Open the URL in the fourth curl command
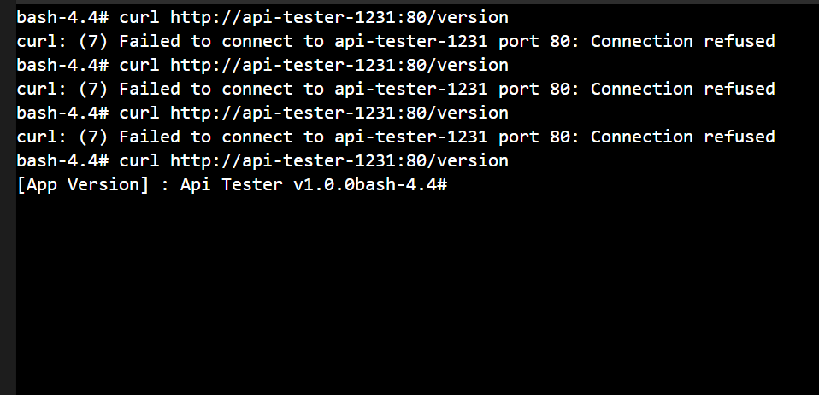The image size is (819, 395). [339, 160]
